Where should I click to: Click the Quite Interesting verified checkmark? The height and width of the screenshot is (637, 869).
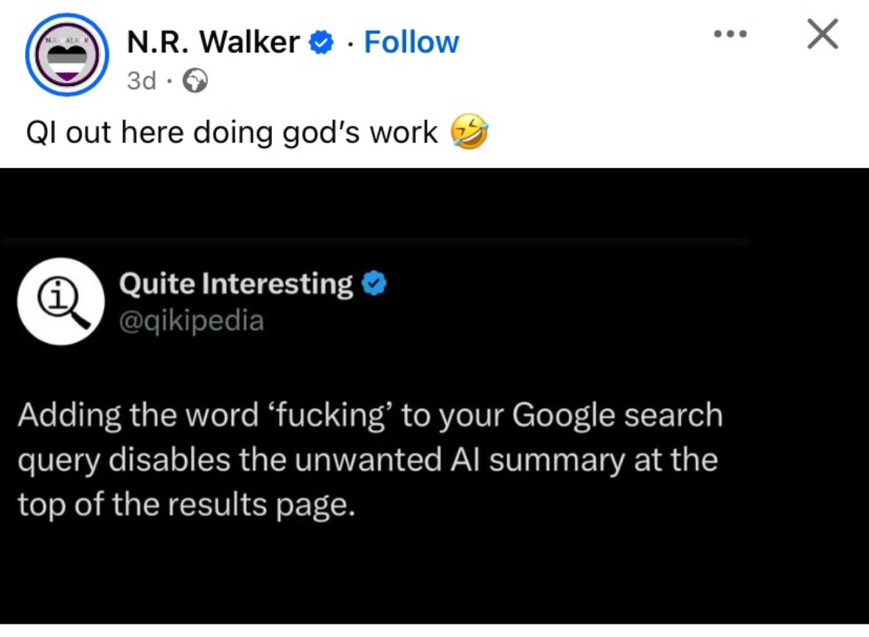pos(376,284)
